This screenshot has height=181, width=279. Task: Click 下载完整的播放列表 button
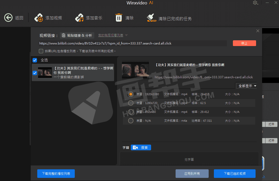point(56,173)
